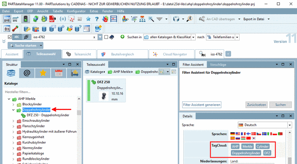The width and height of the screenshot is (297, 164).
Task: Click the blue star favorites toolbar icon
Action: pos(88,19)
